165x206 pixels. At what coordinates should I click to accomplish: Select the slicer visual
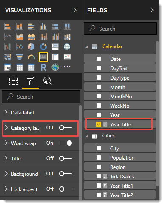[8, 67]
